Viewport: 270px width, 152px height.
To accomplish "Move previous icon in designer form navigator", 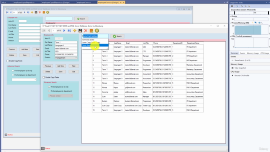I will pos(11,12).
